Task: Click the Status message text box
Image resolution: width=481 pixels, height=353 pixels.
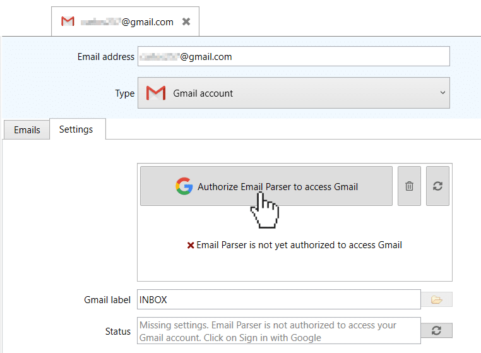Action: 279,331
